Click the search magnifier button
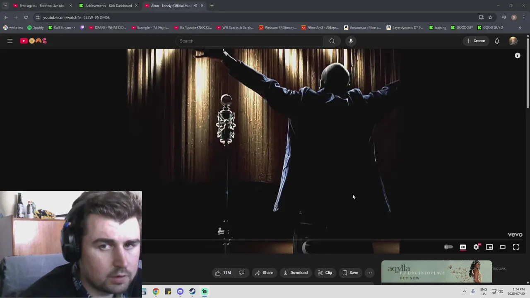This screenshot has height=298, width=530. tap(332, 41)
